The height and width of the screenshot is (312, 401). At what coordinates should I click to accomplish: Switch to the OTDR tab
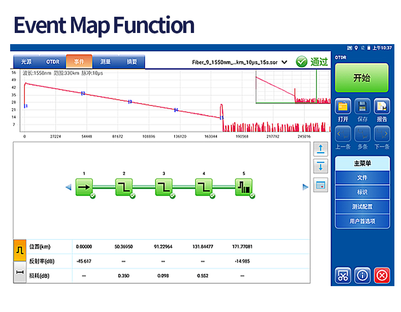pos(53,62)
